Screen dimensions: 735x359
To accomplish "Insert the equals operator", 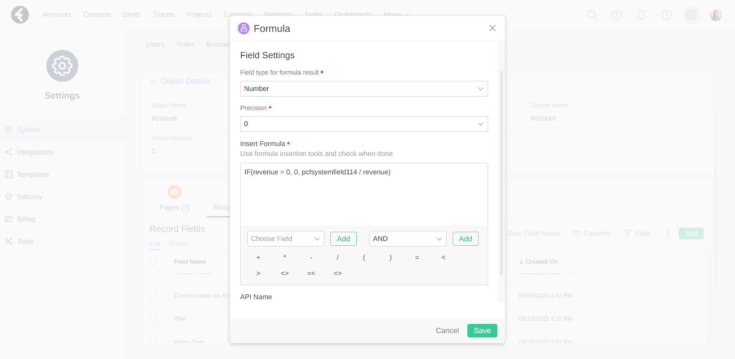I will tap(417, 257).
